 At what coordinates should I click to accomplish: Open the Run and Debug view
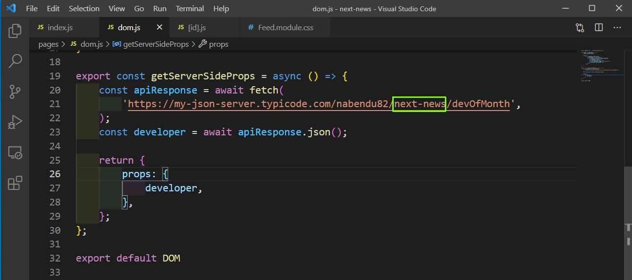click(x=15, y=122)
